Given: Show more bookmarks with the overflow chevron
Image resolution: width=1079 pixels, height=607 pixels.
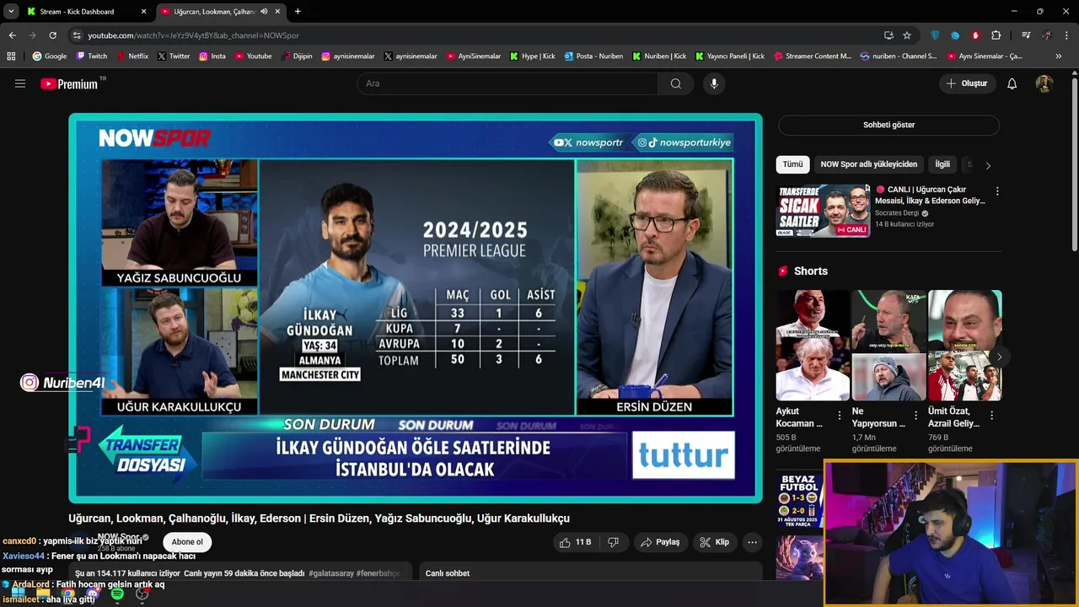Looking at the screenshot, I should tap(1059, 56).
